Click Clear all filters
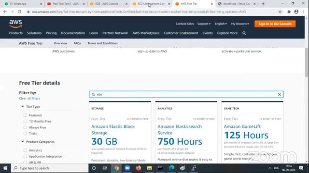 [29, 99]
